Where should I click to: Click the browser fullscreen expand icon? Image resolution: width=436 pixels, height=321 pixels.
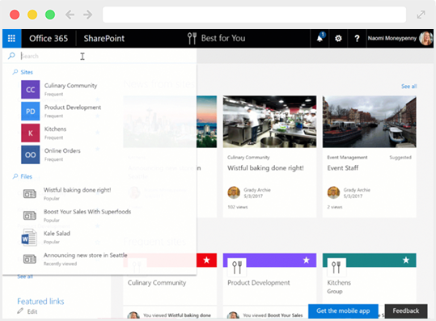pos(421,15)
